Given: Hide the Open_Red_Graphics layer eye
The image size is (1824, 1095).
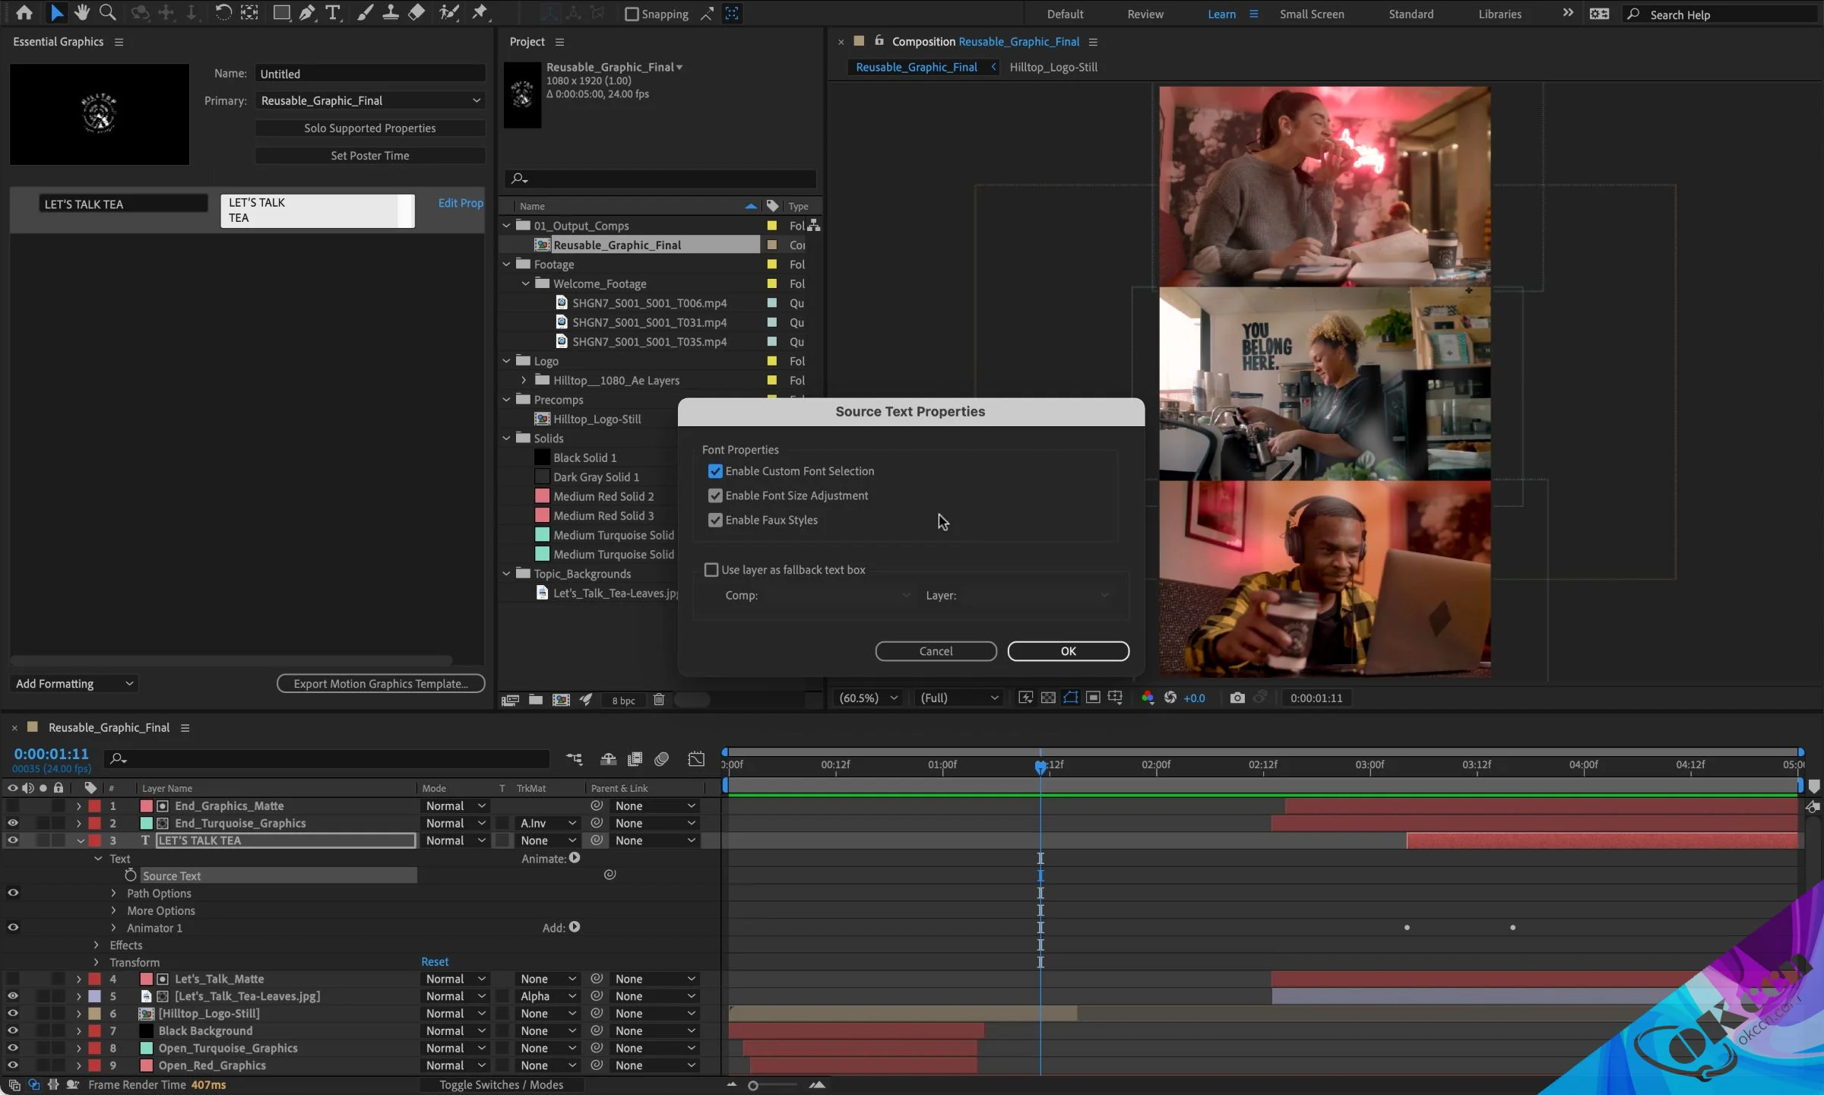Looking at the screenshot, I should point(13,1065).
